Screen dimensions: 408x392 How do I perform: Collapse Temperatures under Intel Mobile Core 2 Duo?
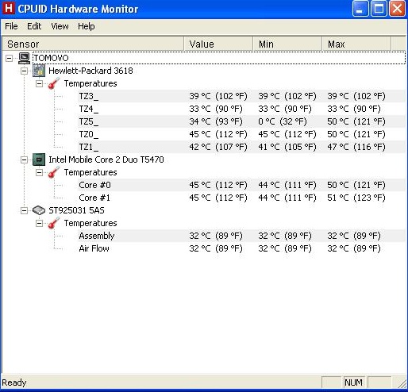[x=39, y=172]
